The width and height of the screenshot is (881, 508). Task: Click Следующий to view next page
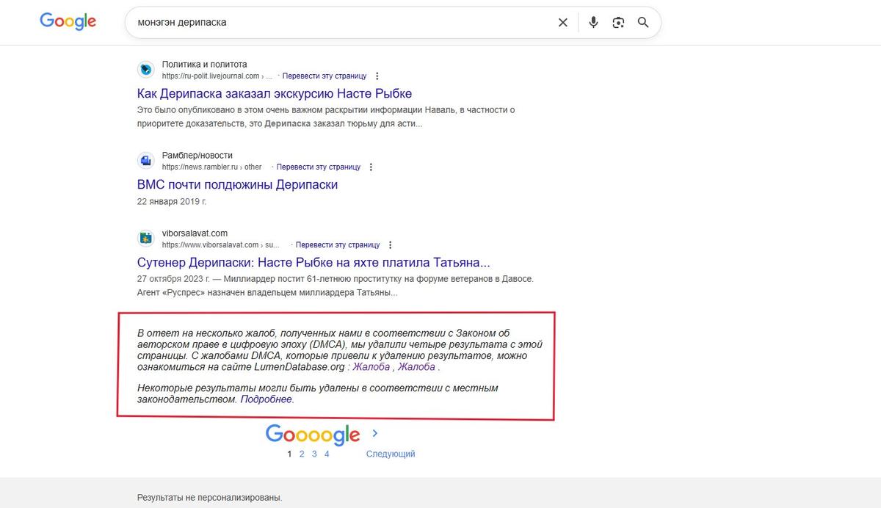tap(391, 454)
